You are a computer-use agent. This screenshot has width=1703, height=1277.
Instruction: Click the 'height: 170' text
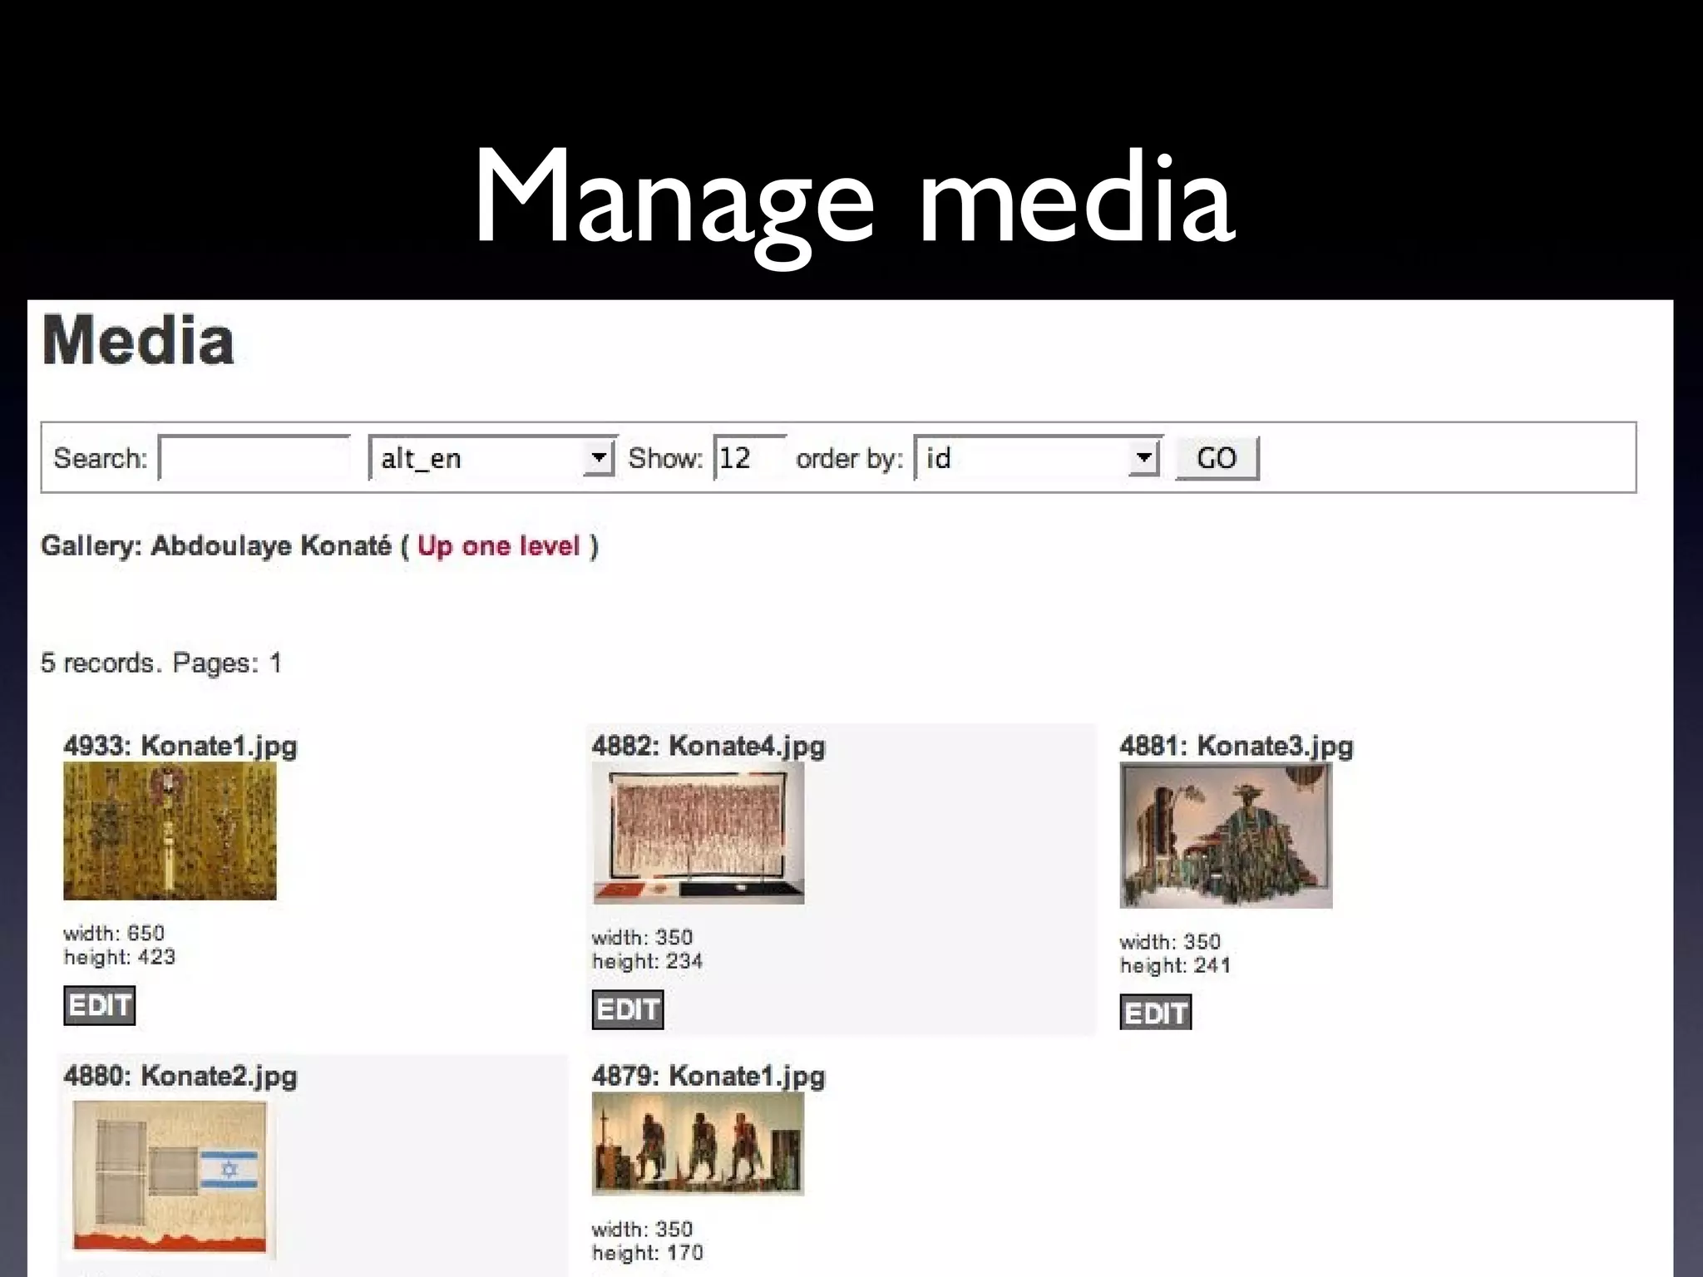tap(648, 1253)
